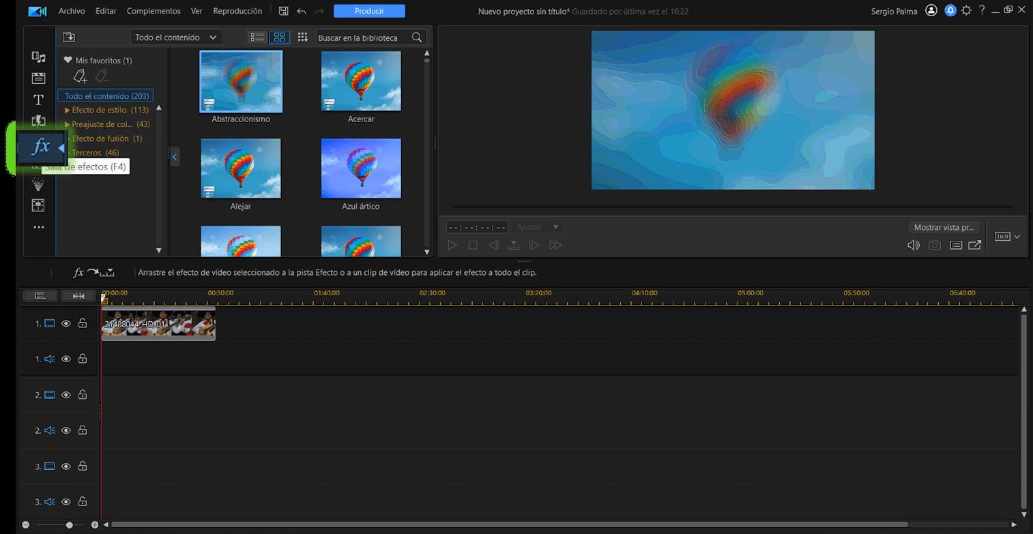
Task: Open the Transition Room lightning icon
Action: [x=38, y=121]
